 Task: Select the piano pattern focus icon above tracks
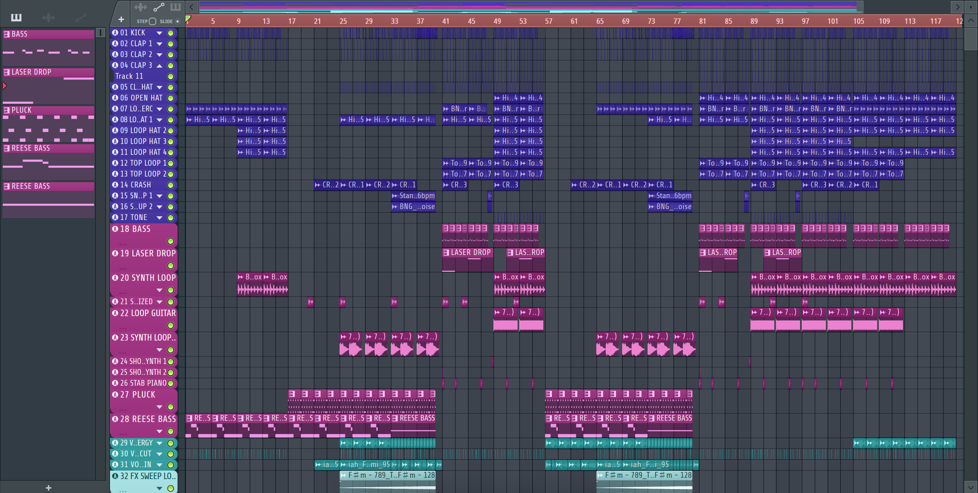point(176,7)
